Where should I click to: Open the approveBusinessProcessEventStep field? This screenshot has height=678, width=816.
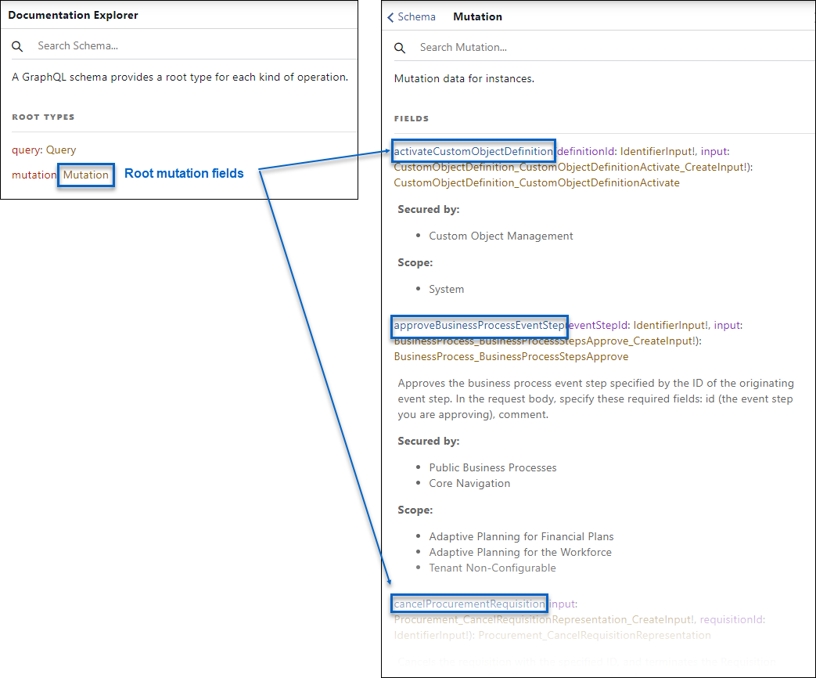(480, 326)
